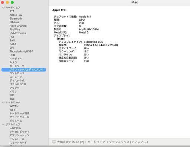
Task: Close the iMac window with the red button
Action: pos(2,2)
